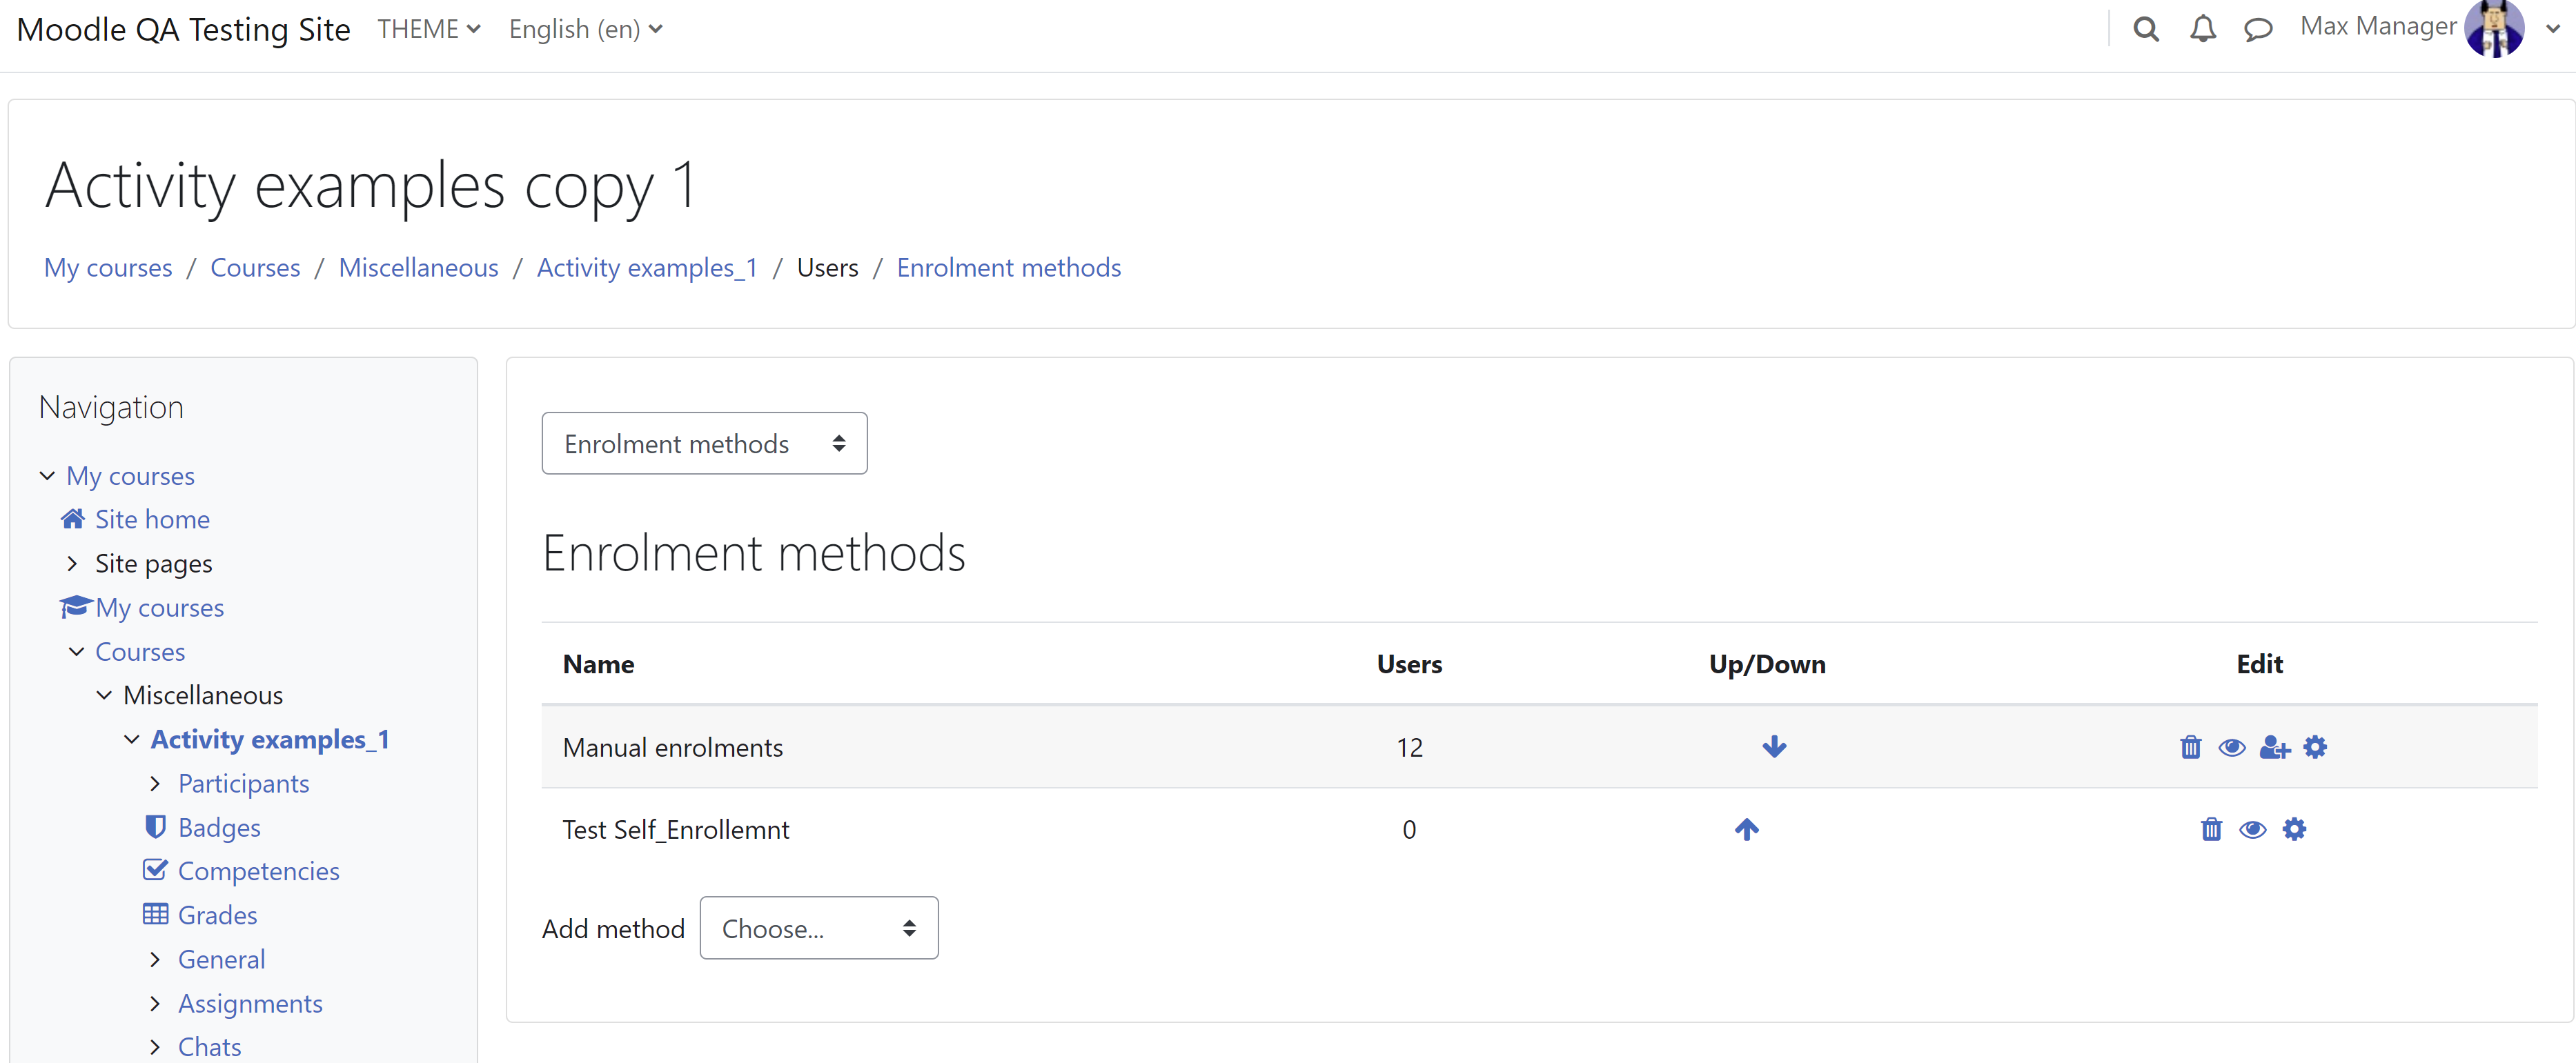Viewport: 2576px width, 1063px height.
Task: Click Max Manager user name
Action: 2378,27
